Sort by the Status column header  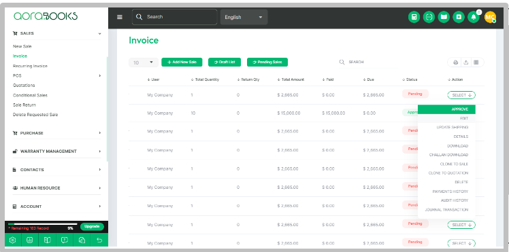click(410, 79)
